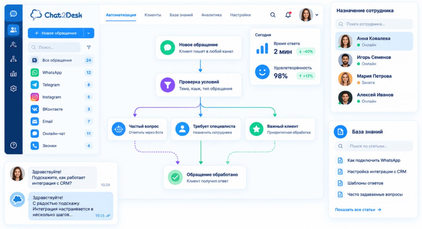
Task: Assign employee Анна Ковалева
Action: (374, 41)
